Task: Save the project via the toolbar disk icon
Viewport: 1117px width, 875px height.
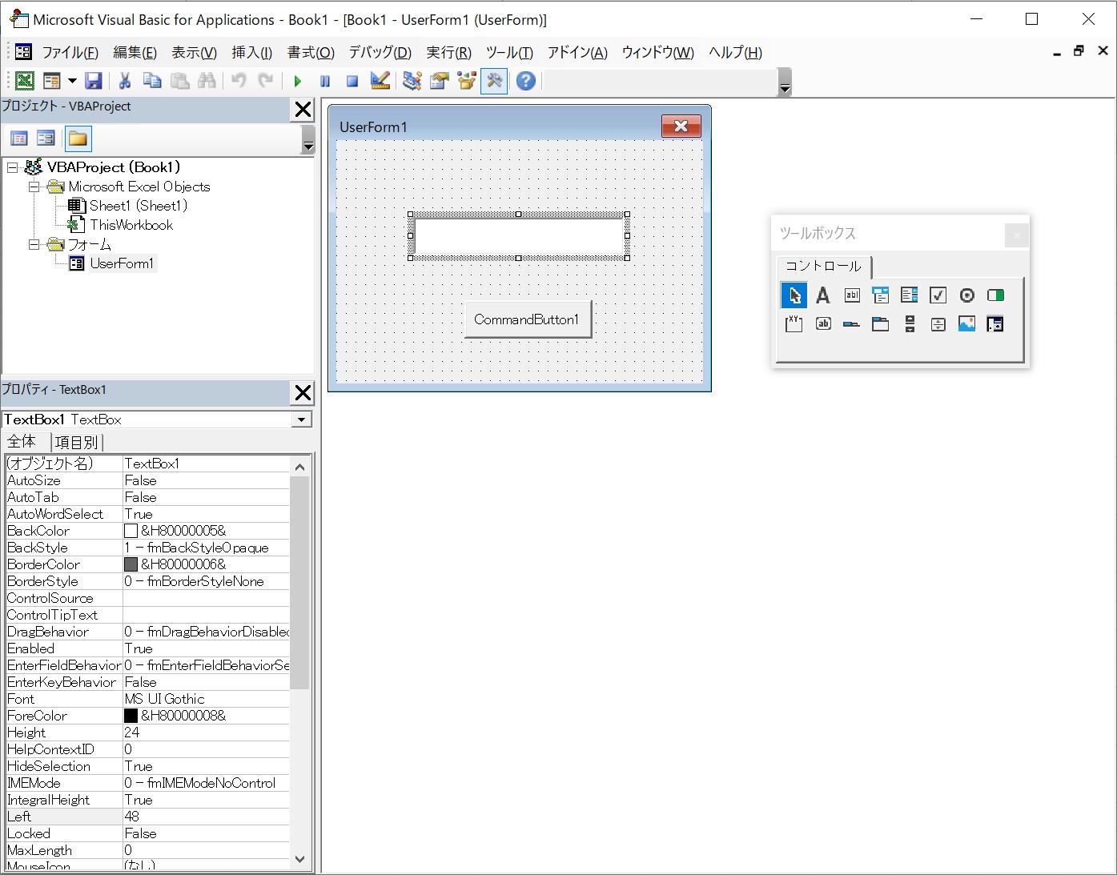Action: (94, 81)
